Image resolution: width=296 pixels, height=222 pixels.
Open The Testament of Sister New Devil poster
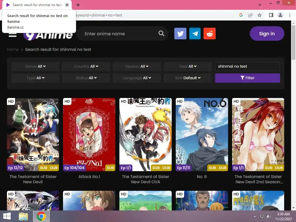pos(33,134)
